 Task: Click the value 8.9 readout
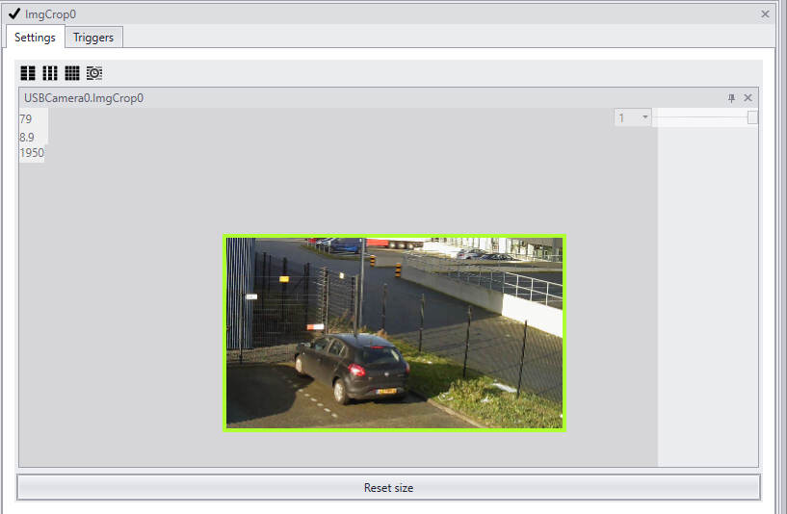[27, 137]
